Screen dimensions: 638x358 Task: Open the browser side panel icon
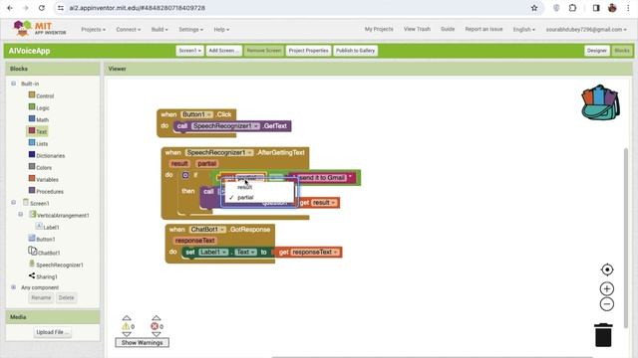pyautogui.click(x=596, y=8)
